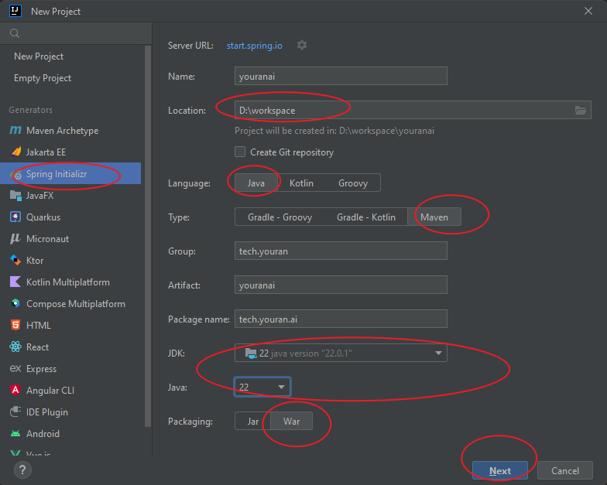Click the JavaFX generator icon
This screenshot has width=607, height=485.
15,195
